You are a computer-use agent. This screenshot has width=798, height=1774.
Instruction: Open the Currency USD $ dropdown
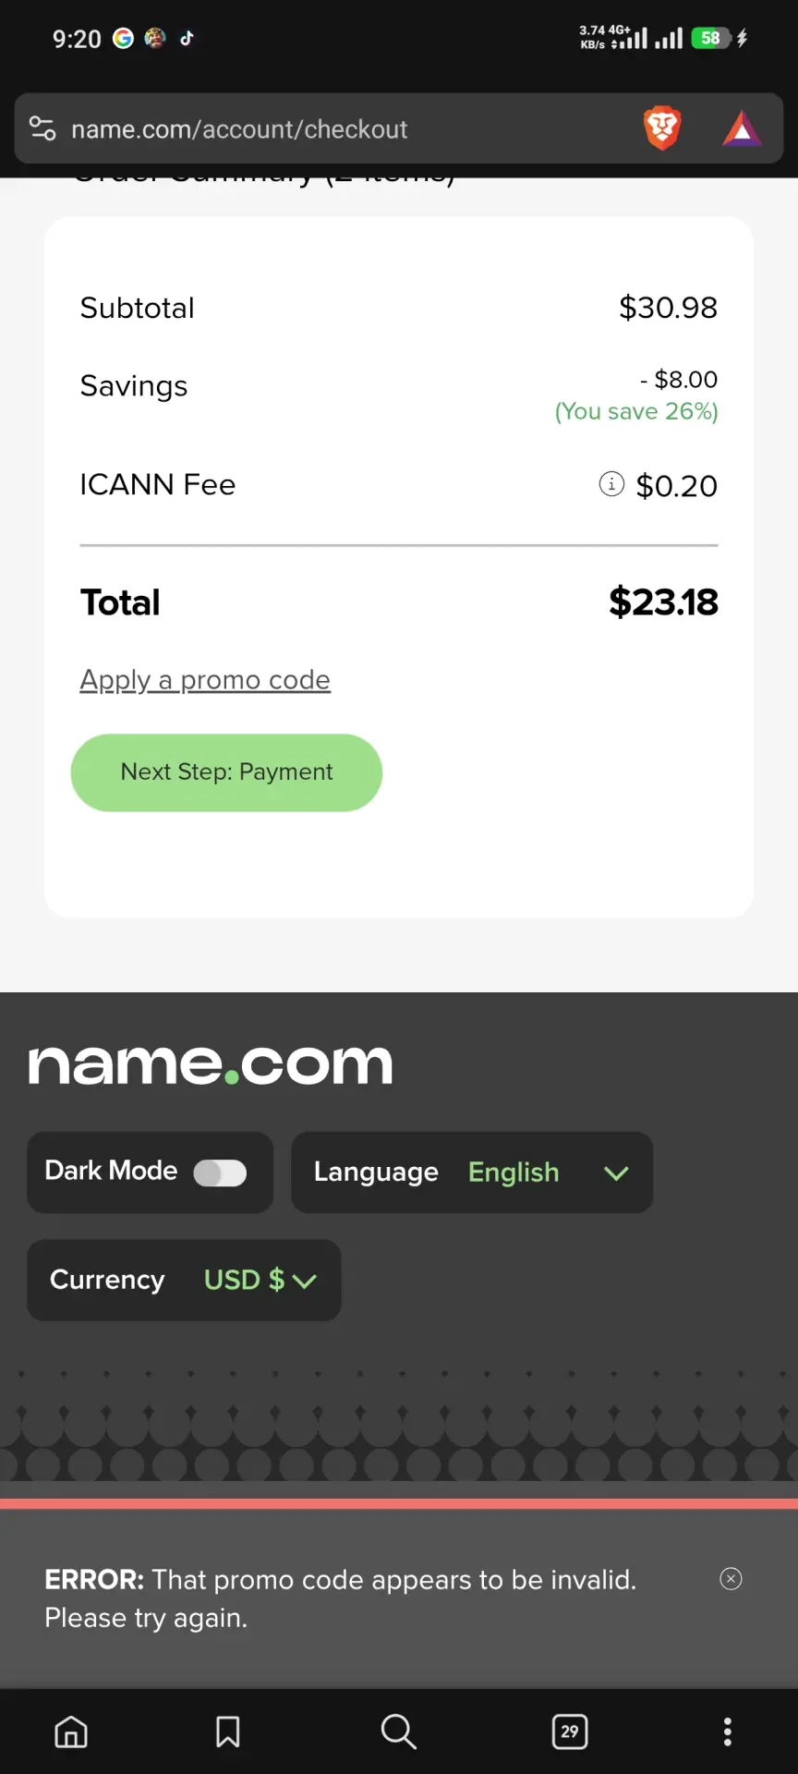click(x=184, y=1280)
